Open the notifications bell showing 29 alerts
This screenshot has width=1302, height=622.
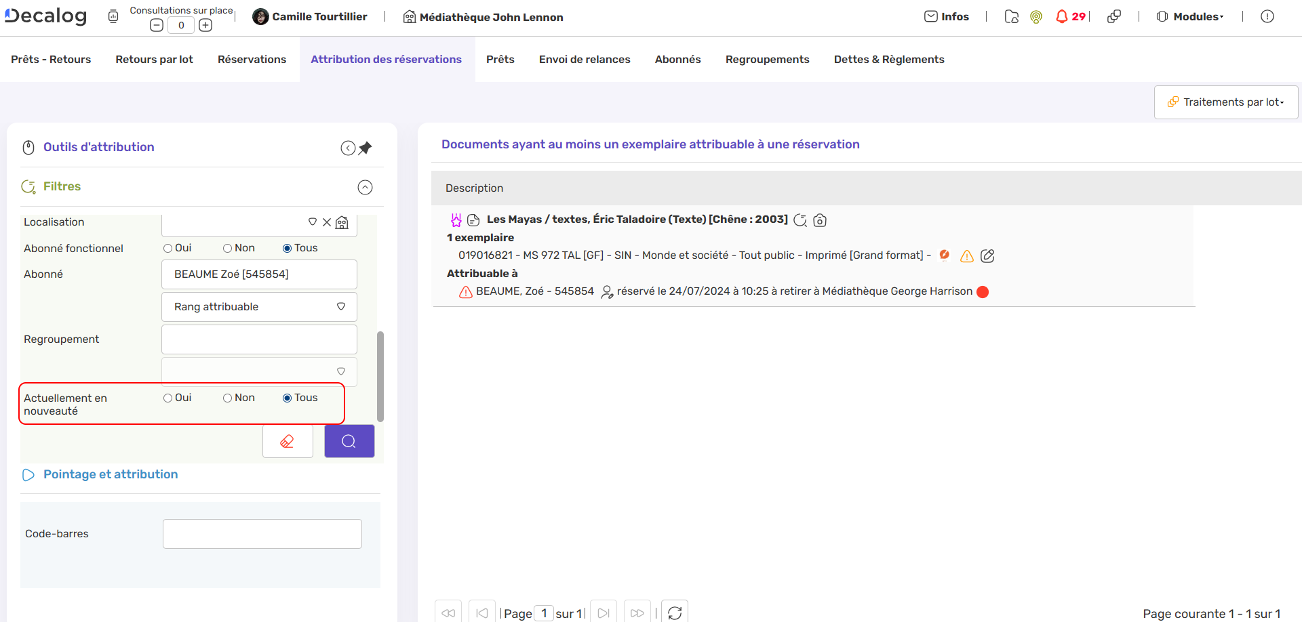1063,16
